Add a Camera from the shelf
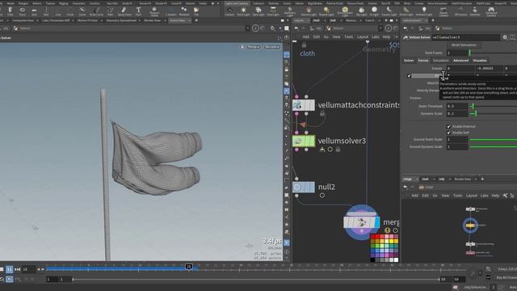The height and width of the screenshot is (291, 517). pos(229,11)
